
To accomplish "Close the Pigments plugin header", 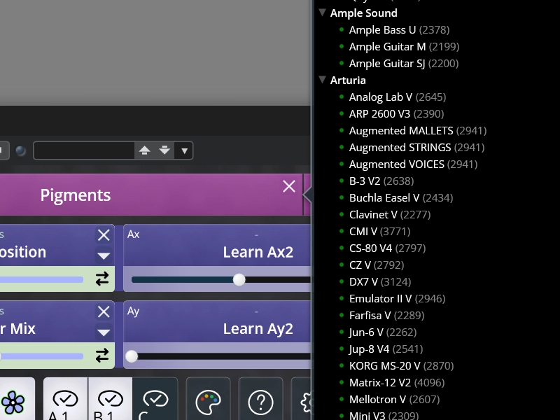I will [289, 186].
